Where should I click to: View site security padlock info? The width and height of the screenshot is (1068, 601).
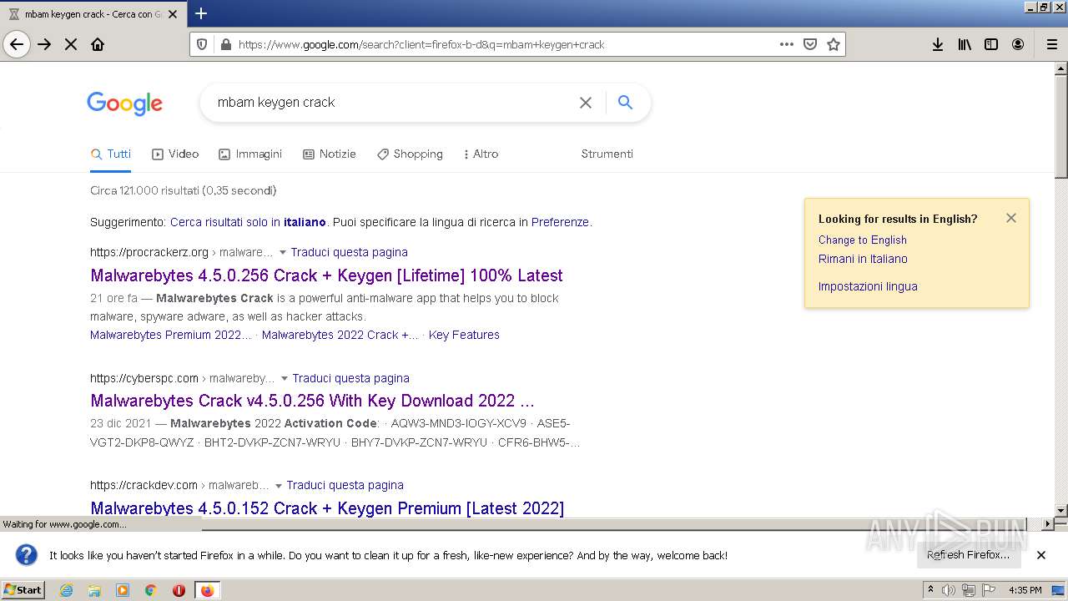tap(225, 44)
